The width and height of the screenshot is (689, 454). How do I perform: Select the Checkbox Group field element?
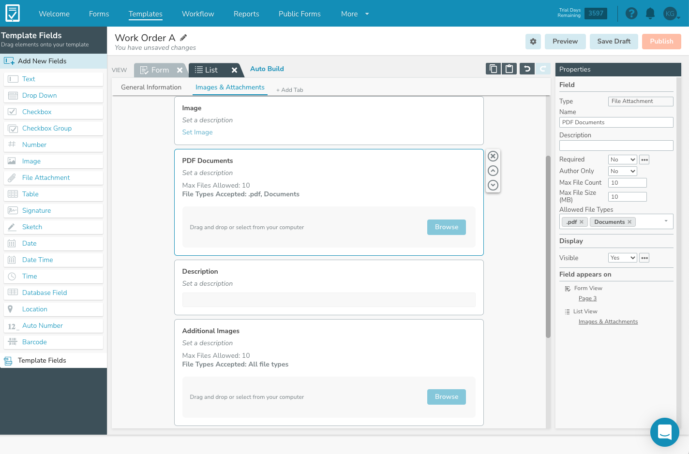(x=53, y=128)
